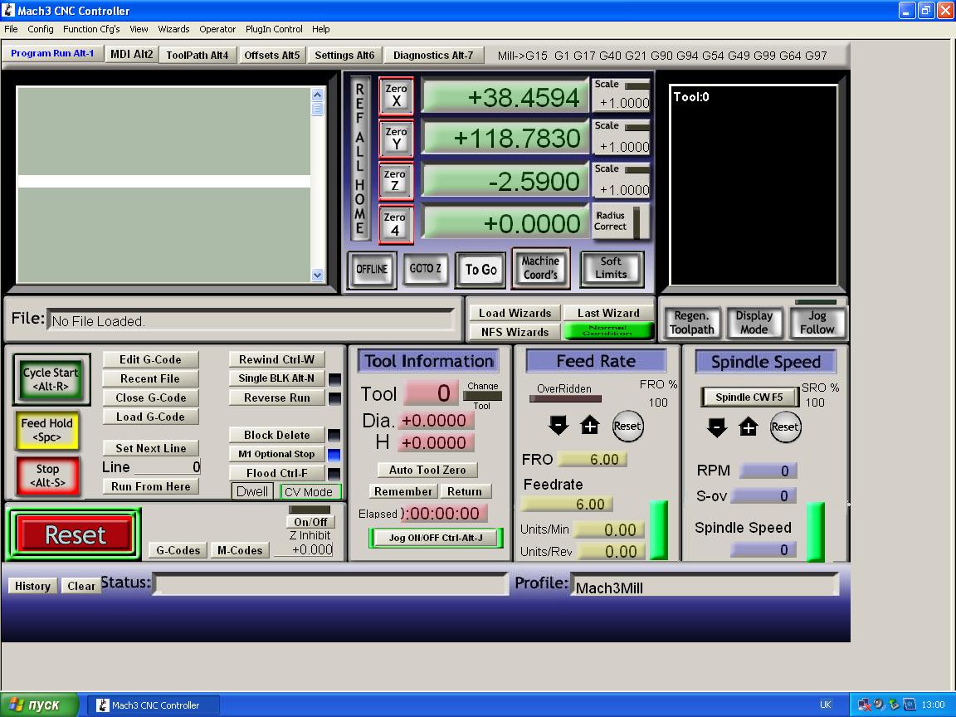This screenshot has width=956, height=717.
Task: Click the Zero 4 axis button
Action: tap(396, 224)
